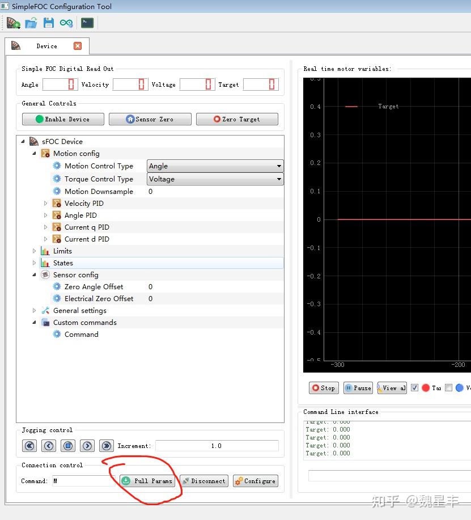Open the Motion Control Type dropdown
Screen dimensions: 471x520
click(x=215, y=166)
